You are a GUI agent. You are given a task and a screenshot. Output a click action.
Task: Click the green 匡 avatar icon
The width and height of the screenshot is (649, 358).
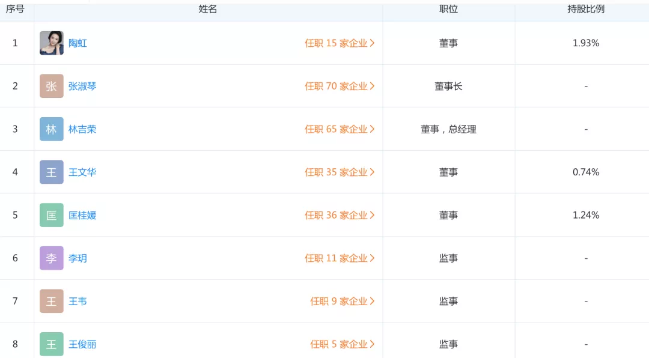click(51, 215)
